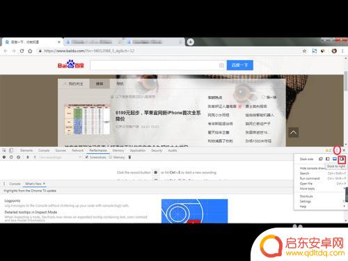Switch to the Sources tab
Screen dimensions: 348x261
(61, 150)
